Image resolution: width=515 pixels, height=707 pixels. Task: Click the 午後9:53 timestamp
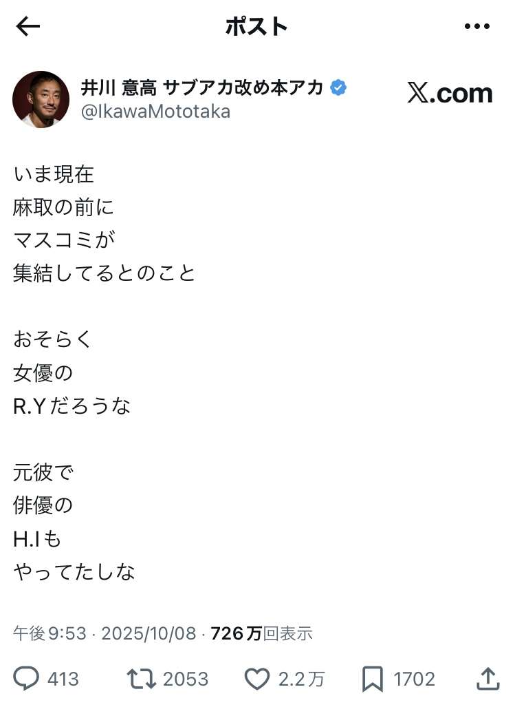point(51,633)
